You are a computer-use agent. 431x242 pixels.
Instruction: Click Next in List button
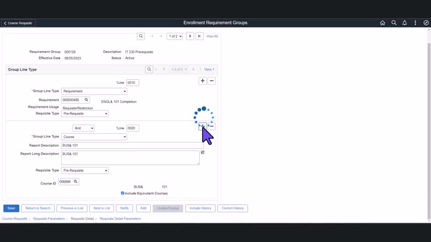(x=101, y=208)
